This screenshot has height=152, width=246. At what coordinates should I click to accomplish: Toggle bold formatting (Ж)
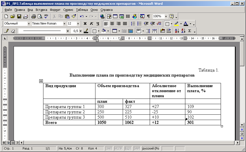(x=85, y=24)
